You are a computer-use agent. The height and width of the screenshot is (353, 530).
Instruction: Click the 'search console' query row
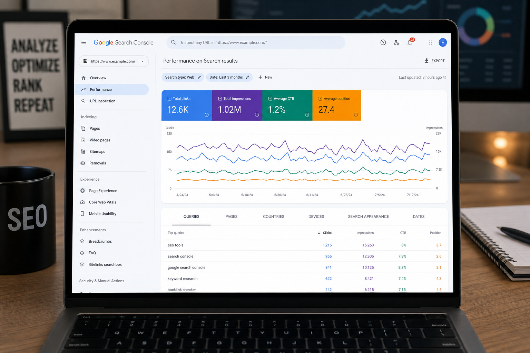click(x=304, y=256)
